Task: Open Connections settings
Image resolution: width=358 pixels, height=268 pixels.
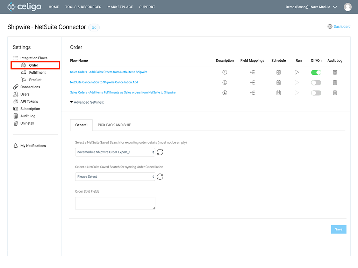Action: (27, 87)
